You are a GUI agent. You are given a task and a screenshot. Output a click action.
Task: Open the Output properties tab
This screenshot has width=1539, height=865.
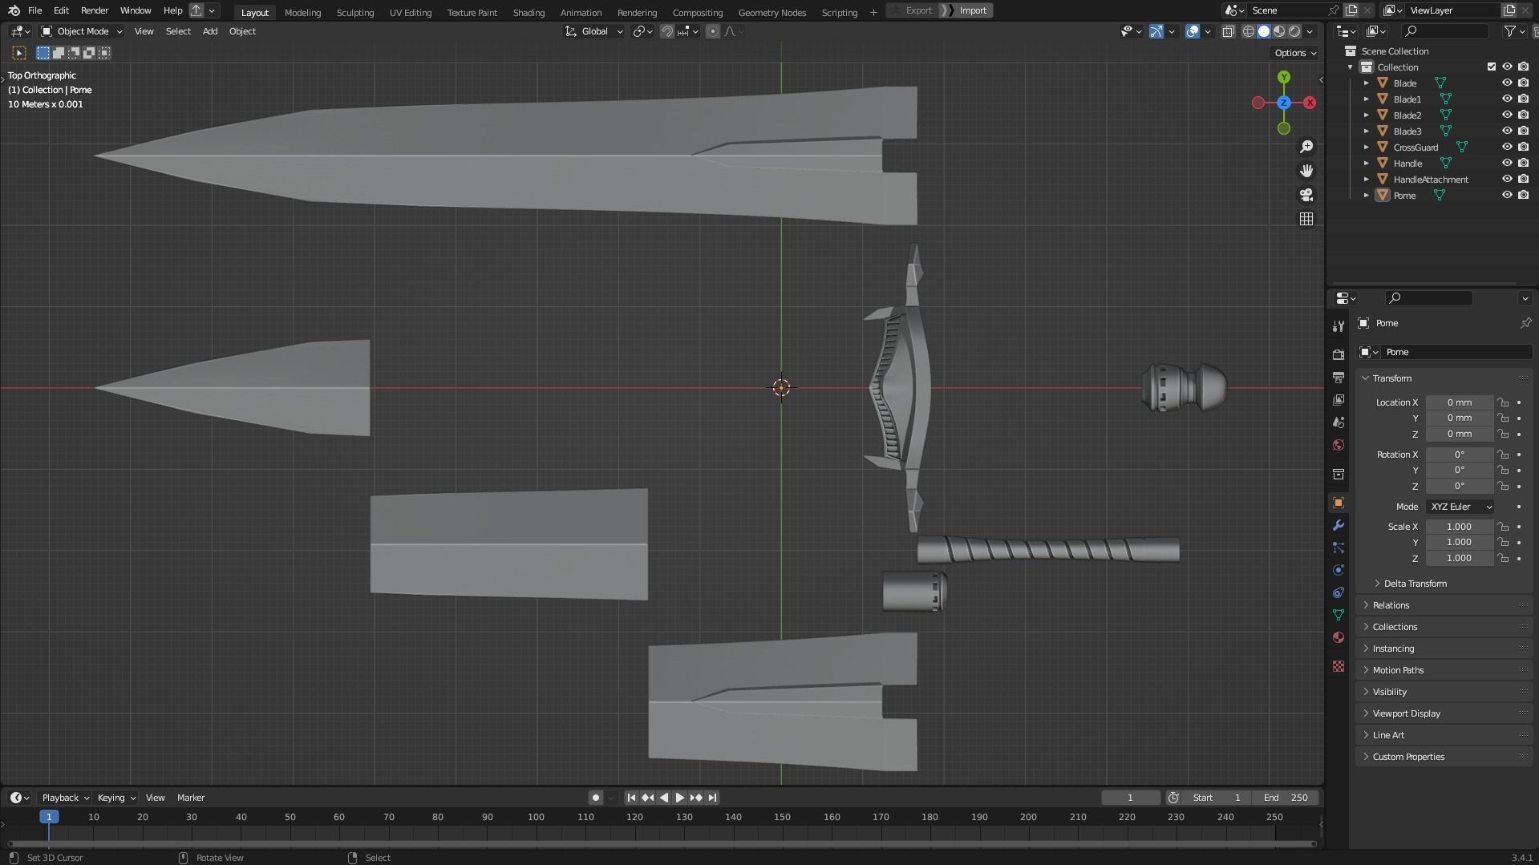(1338, 377)
